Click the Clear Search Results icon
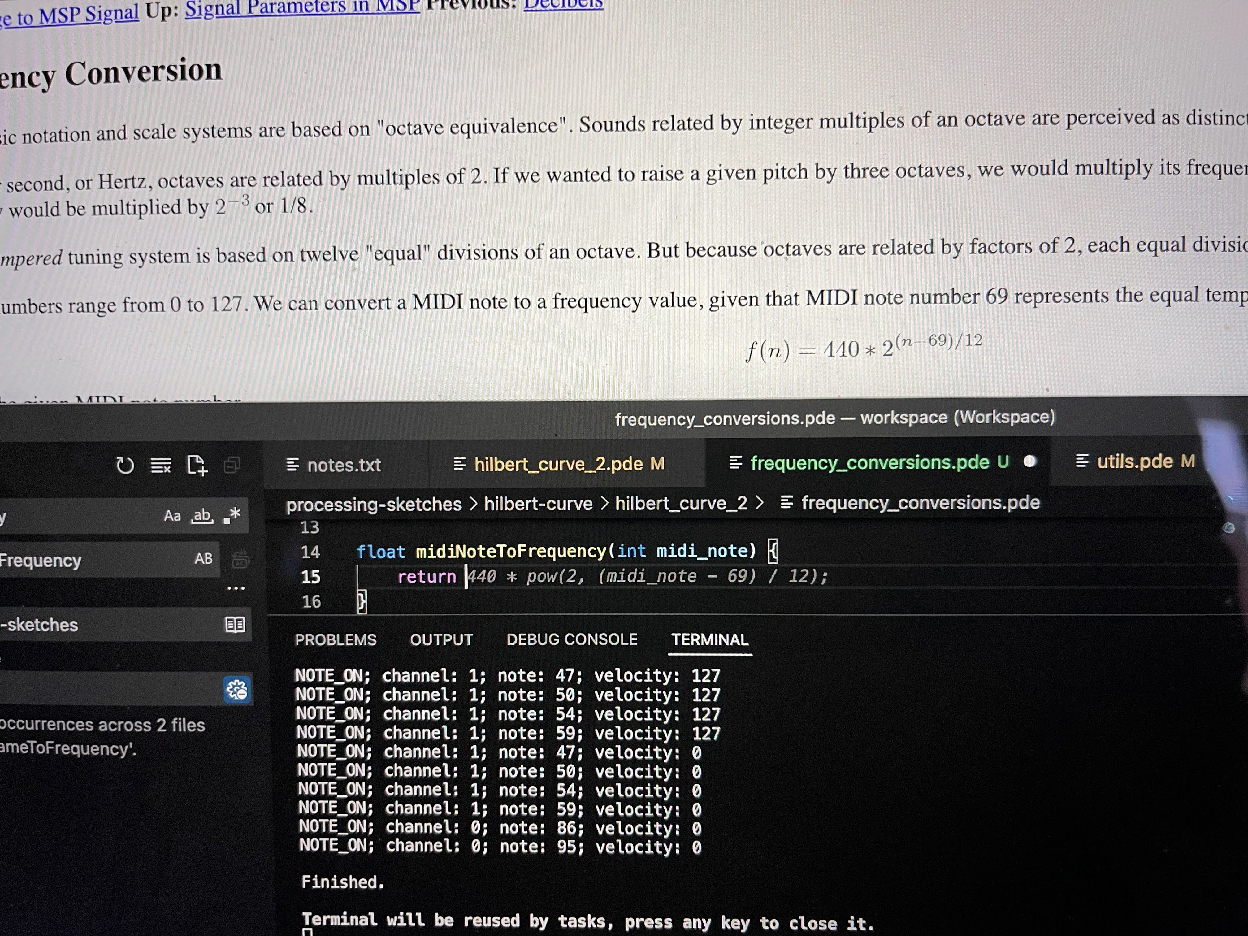This screenshot has width=1248, height=936. [x=161, y=466]
